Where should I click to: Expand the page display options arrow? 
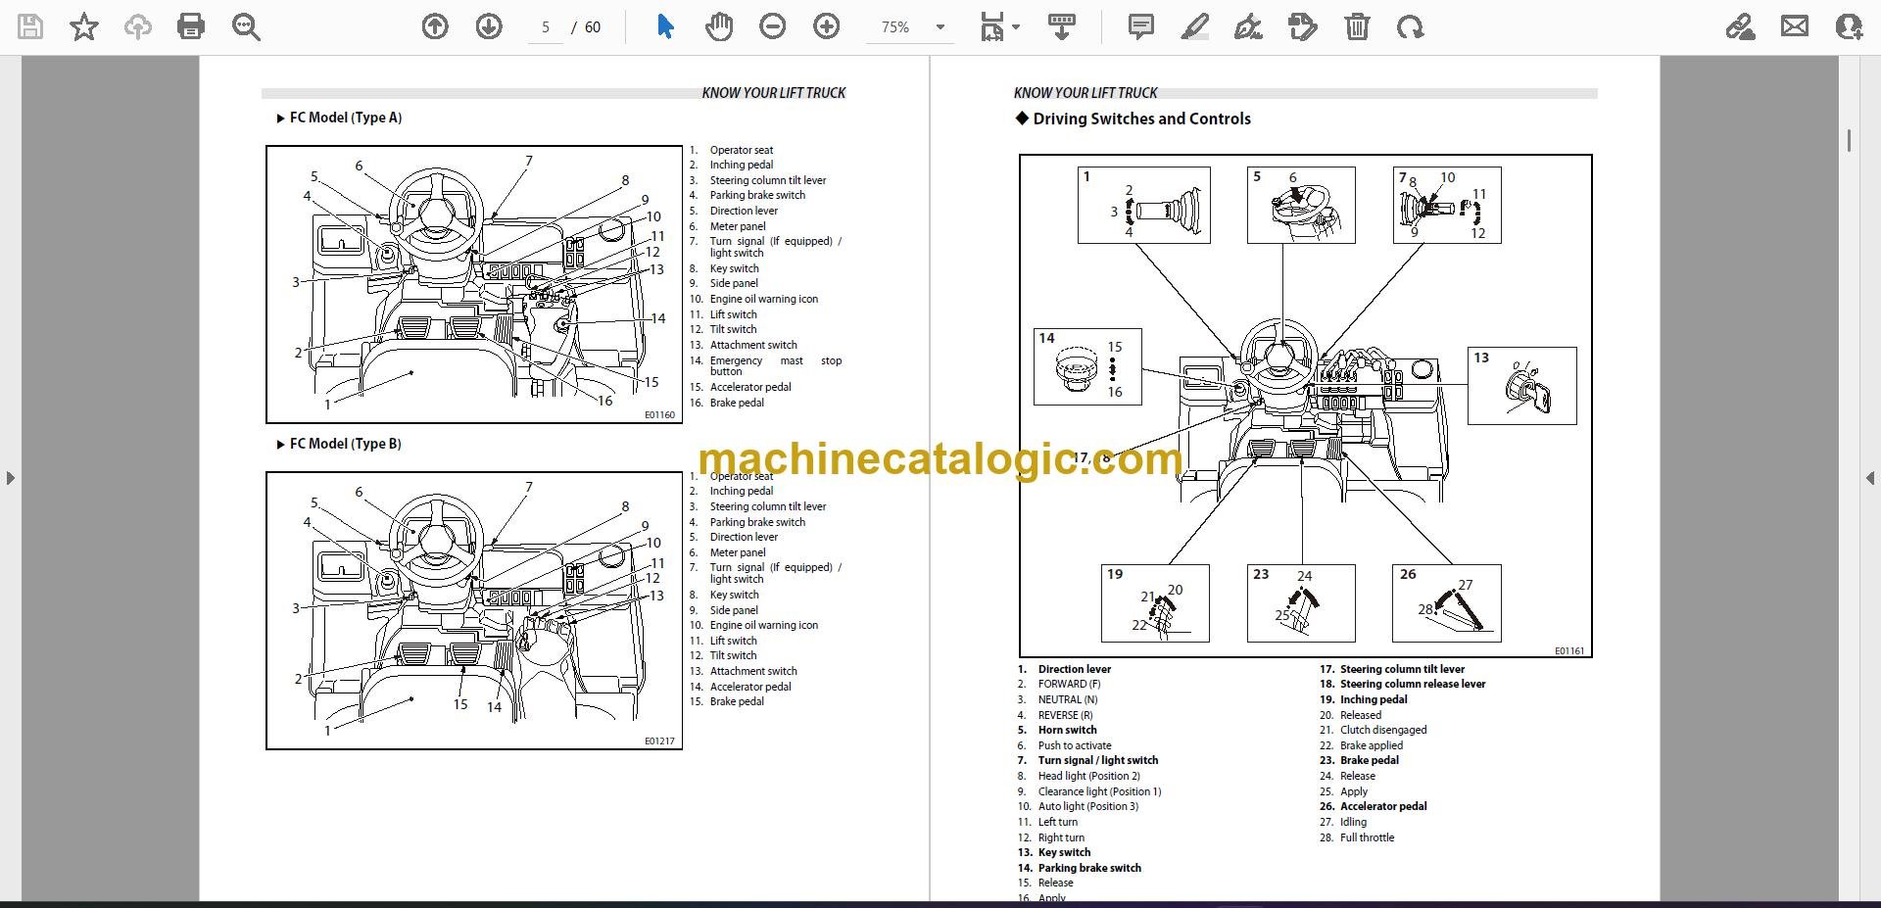1016,27
